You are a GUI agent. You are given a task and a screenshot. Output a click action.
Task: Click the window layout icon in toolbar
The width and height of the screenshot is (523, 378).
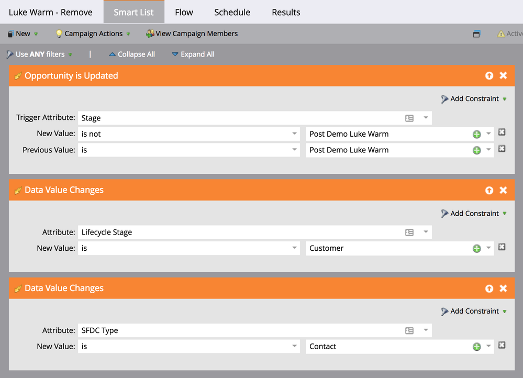pos(476,34)
